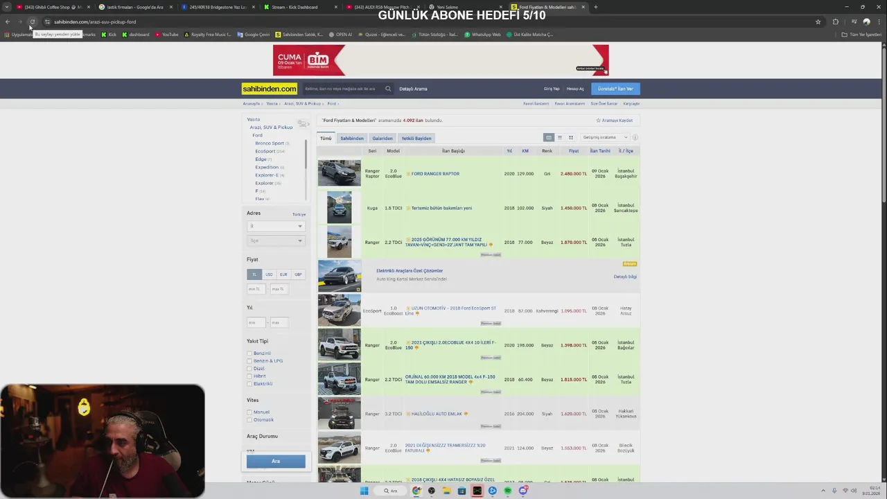Screen dimensions: 887x499
Task: Open the İlçe district dropdown
Action: point(276,240)
